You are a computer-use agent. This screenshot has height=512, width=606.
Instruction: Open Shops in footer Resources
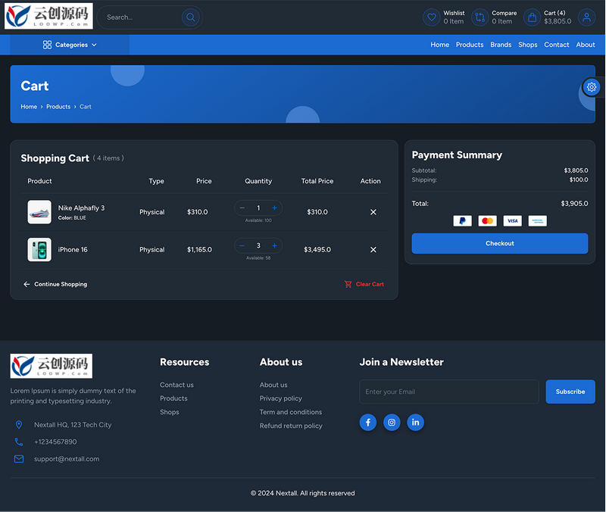coord(169,412)
